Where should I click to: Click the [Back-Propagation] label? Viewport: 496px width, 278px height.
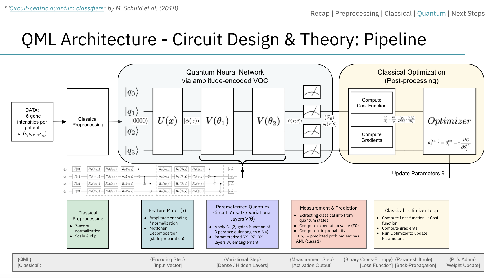415,265
